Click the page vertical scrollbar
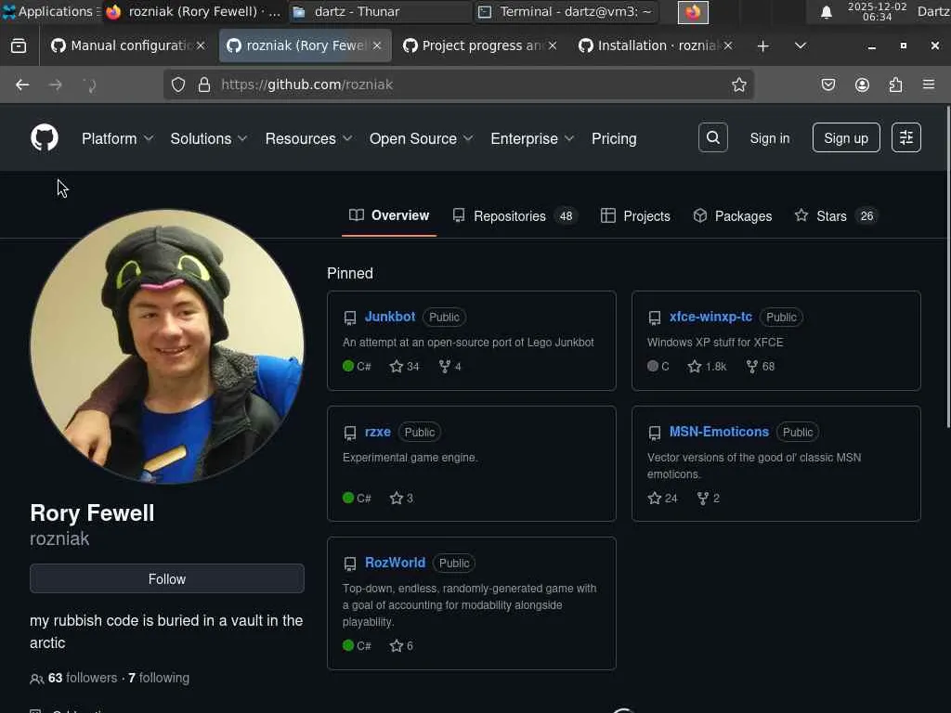Viewport: 951px width, 713px height. click(947, 266)
